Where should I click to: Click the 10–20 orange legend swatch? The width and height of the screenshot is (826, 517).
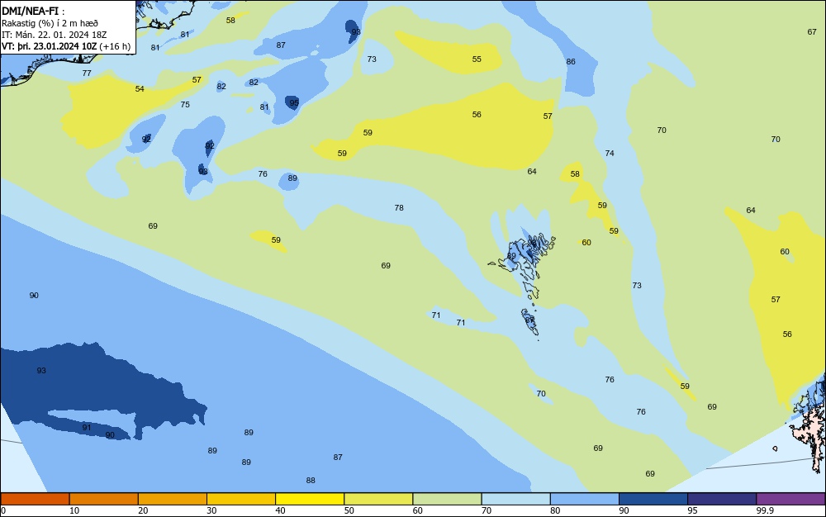click(x=104, y=499)
